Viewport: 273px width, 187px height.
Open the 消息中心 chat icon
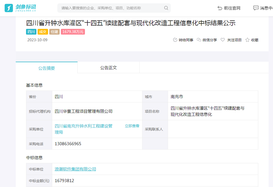coord(256,8)
